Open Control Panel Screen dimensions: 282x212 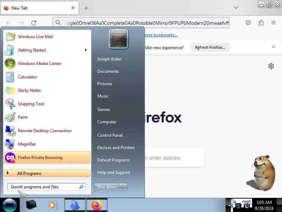pyautogui.click(x=110, y=135)
